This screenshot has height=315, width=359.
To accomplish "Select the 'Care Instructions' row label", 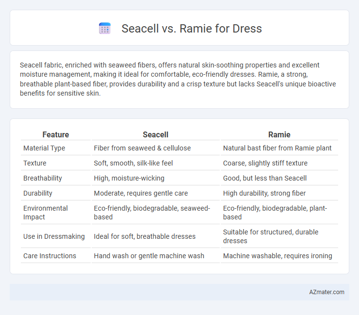I will click(49, 256).
